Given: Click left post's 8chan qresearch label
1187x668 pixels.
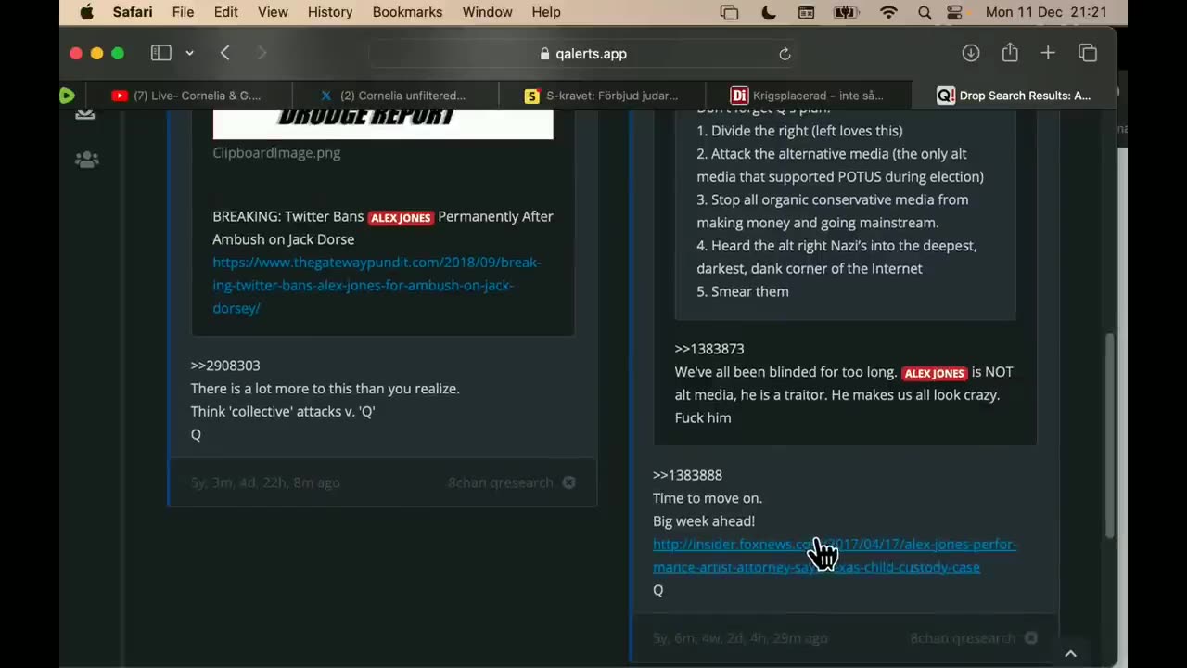Looking at the screenshot, I should pyautogui.click(x=500, y=482).
